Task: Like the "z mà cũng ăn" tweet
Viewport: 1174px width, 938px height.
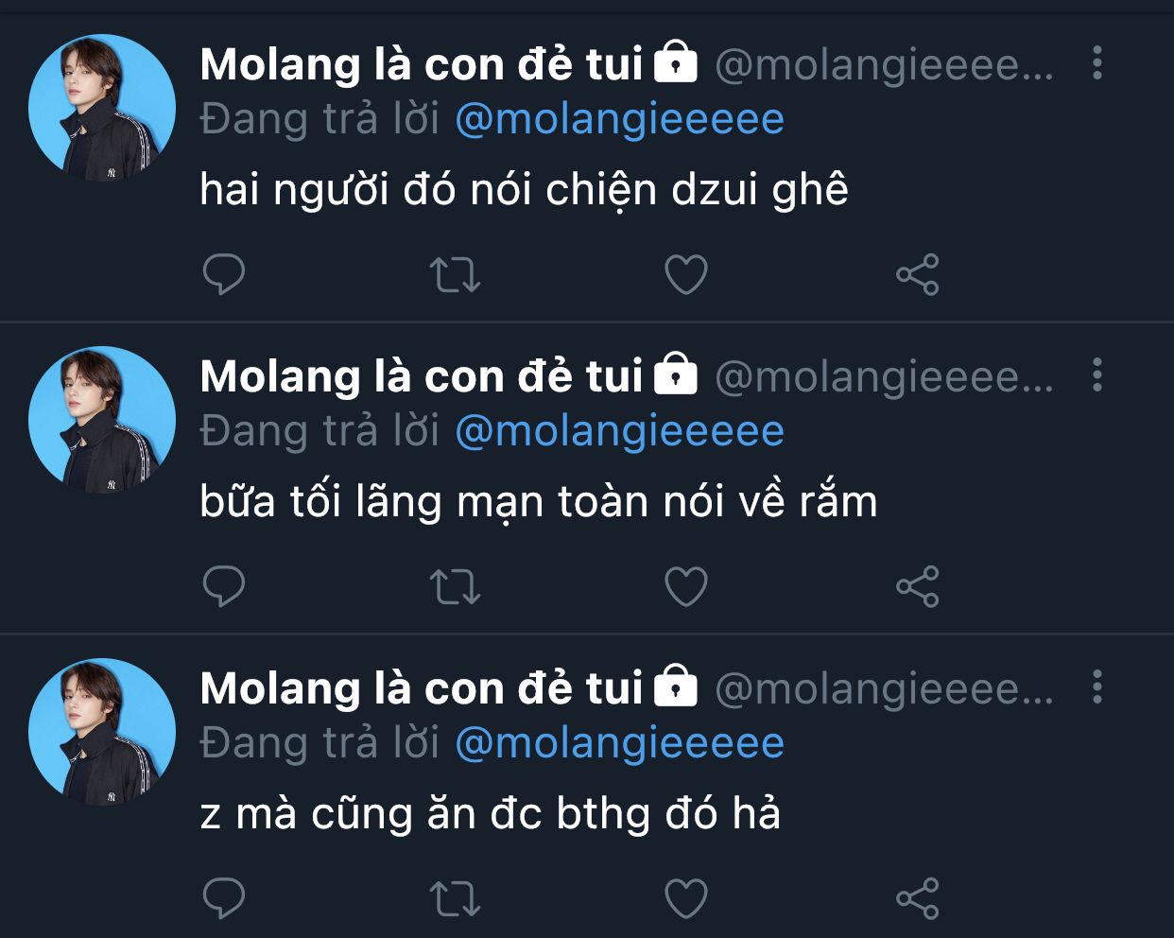Action: coord(686,898)
